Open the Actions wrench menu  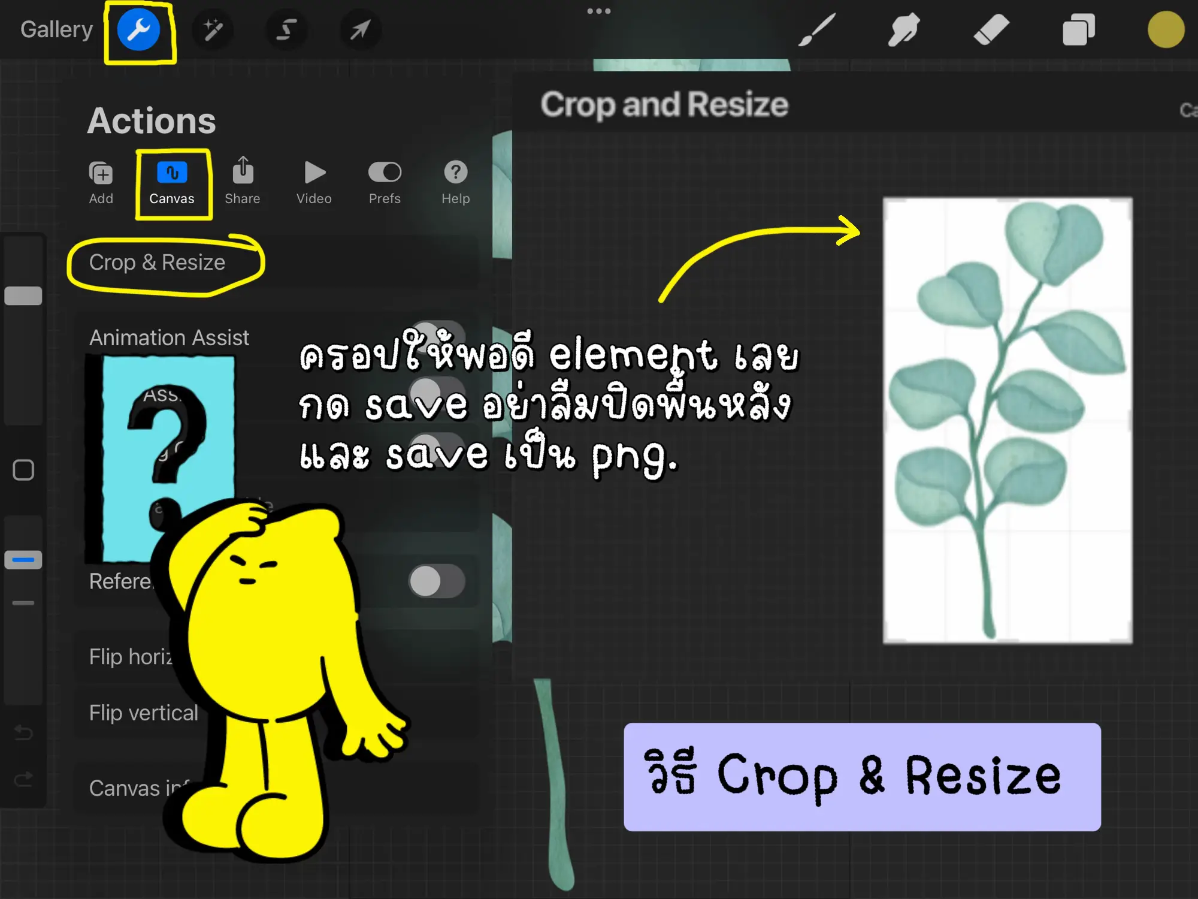[138, 30]
